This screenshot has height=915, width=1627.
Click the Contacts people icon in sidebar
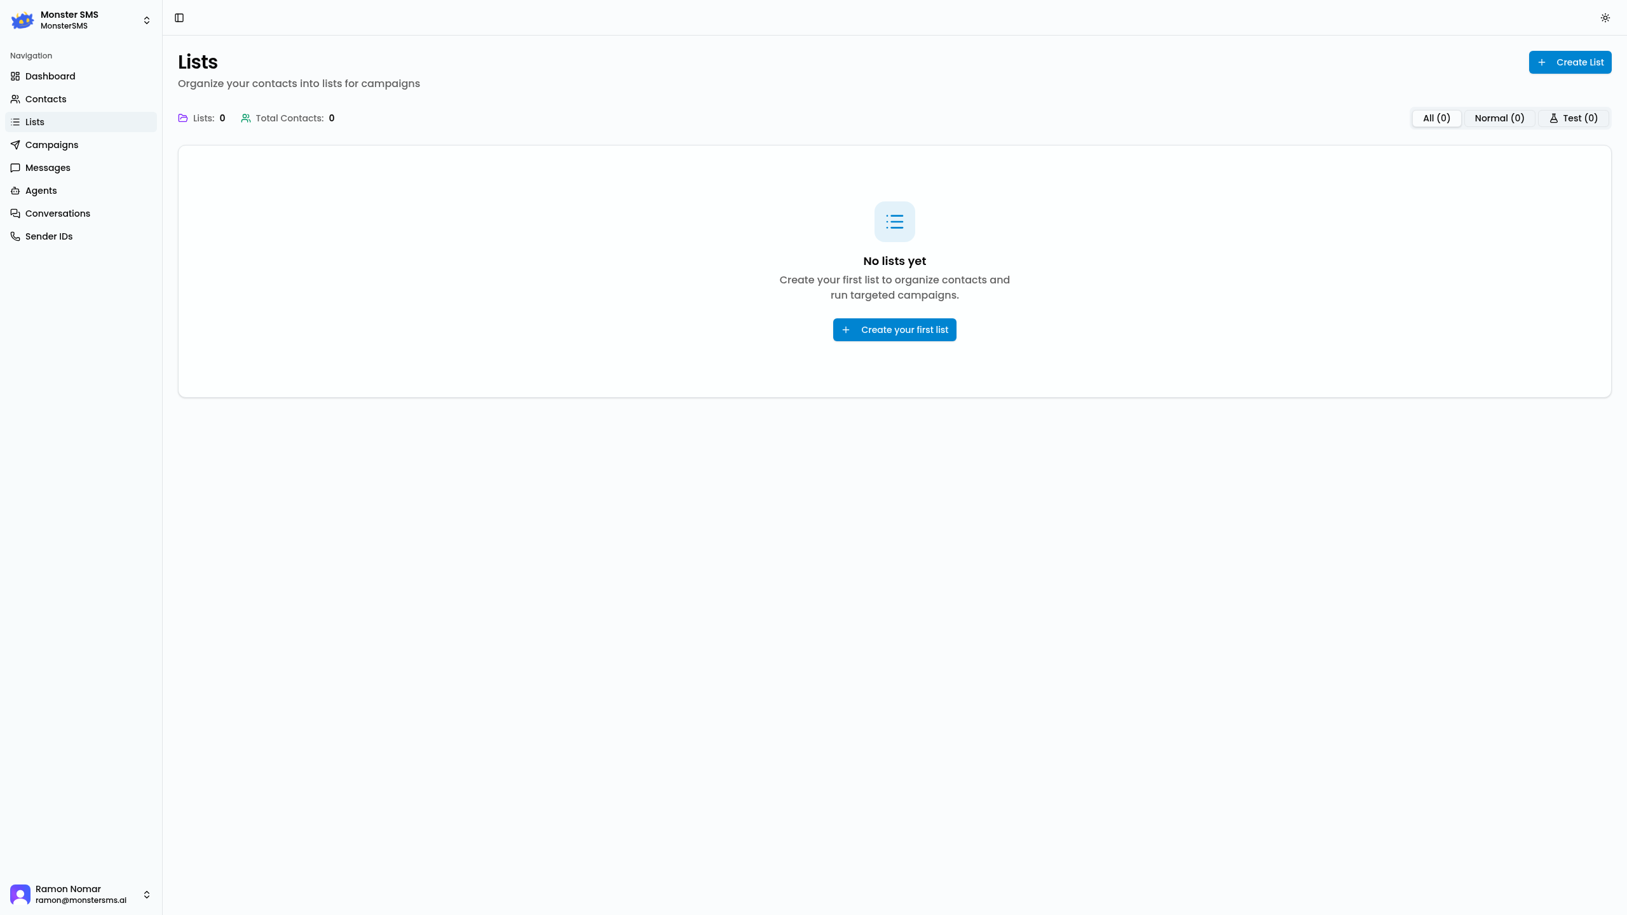click(x=15, y=99)
